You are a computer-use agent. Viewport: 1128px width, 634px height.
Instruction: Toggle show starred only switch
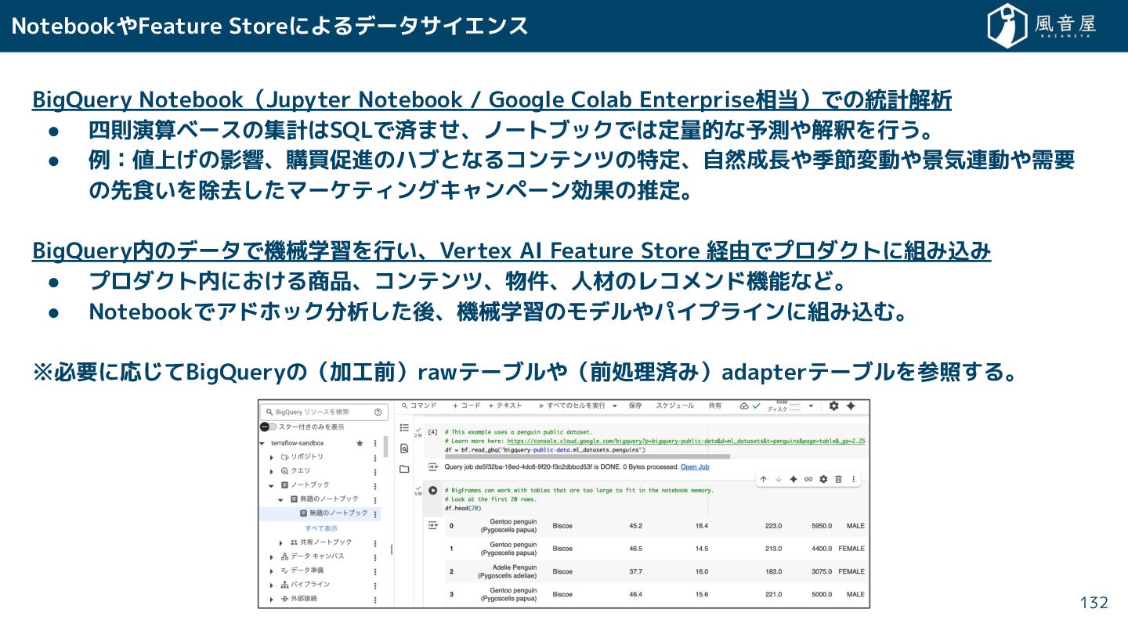coord(268,427)
